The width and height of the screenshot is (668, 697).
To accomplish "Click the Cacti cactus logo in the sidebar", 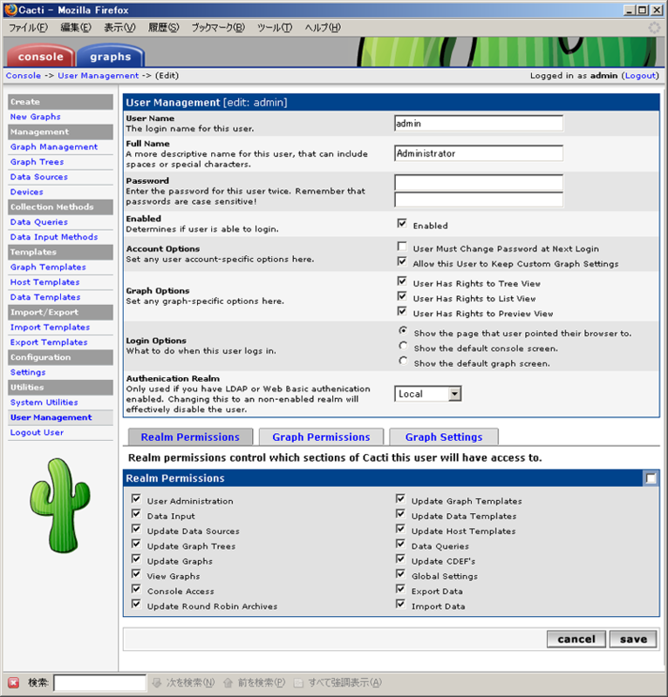I will coord(60,505).
